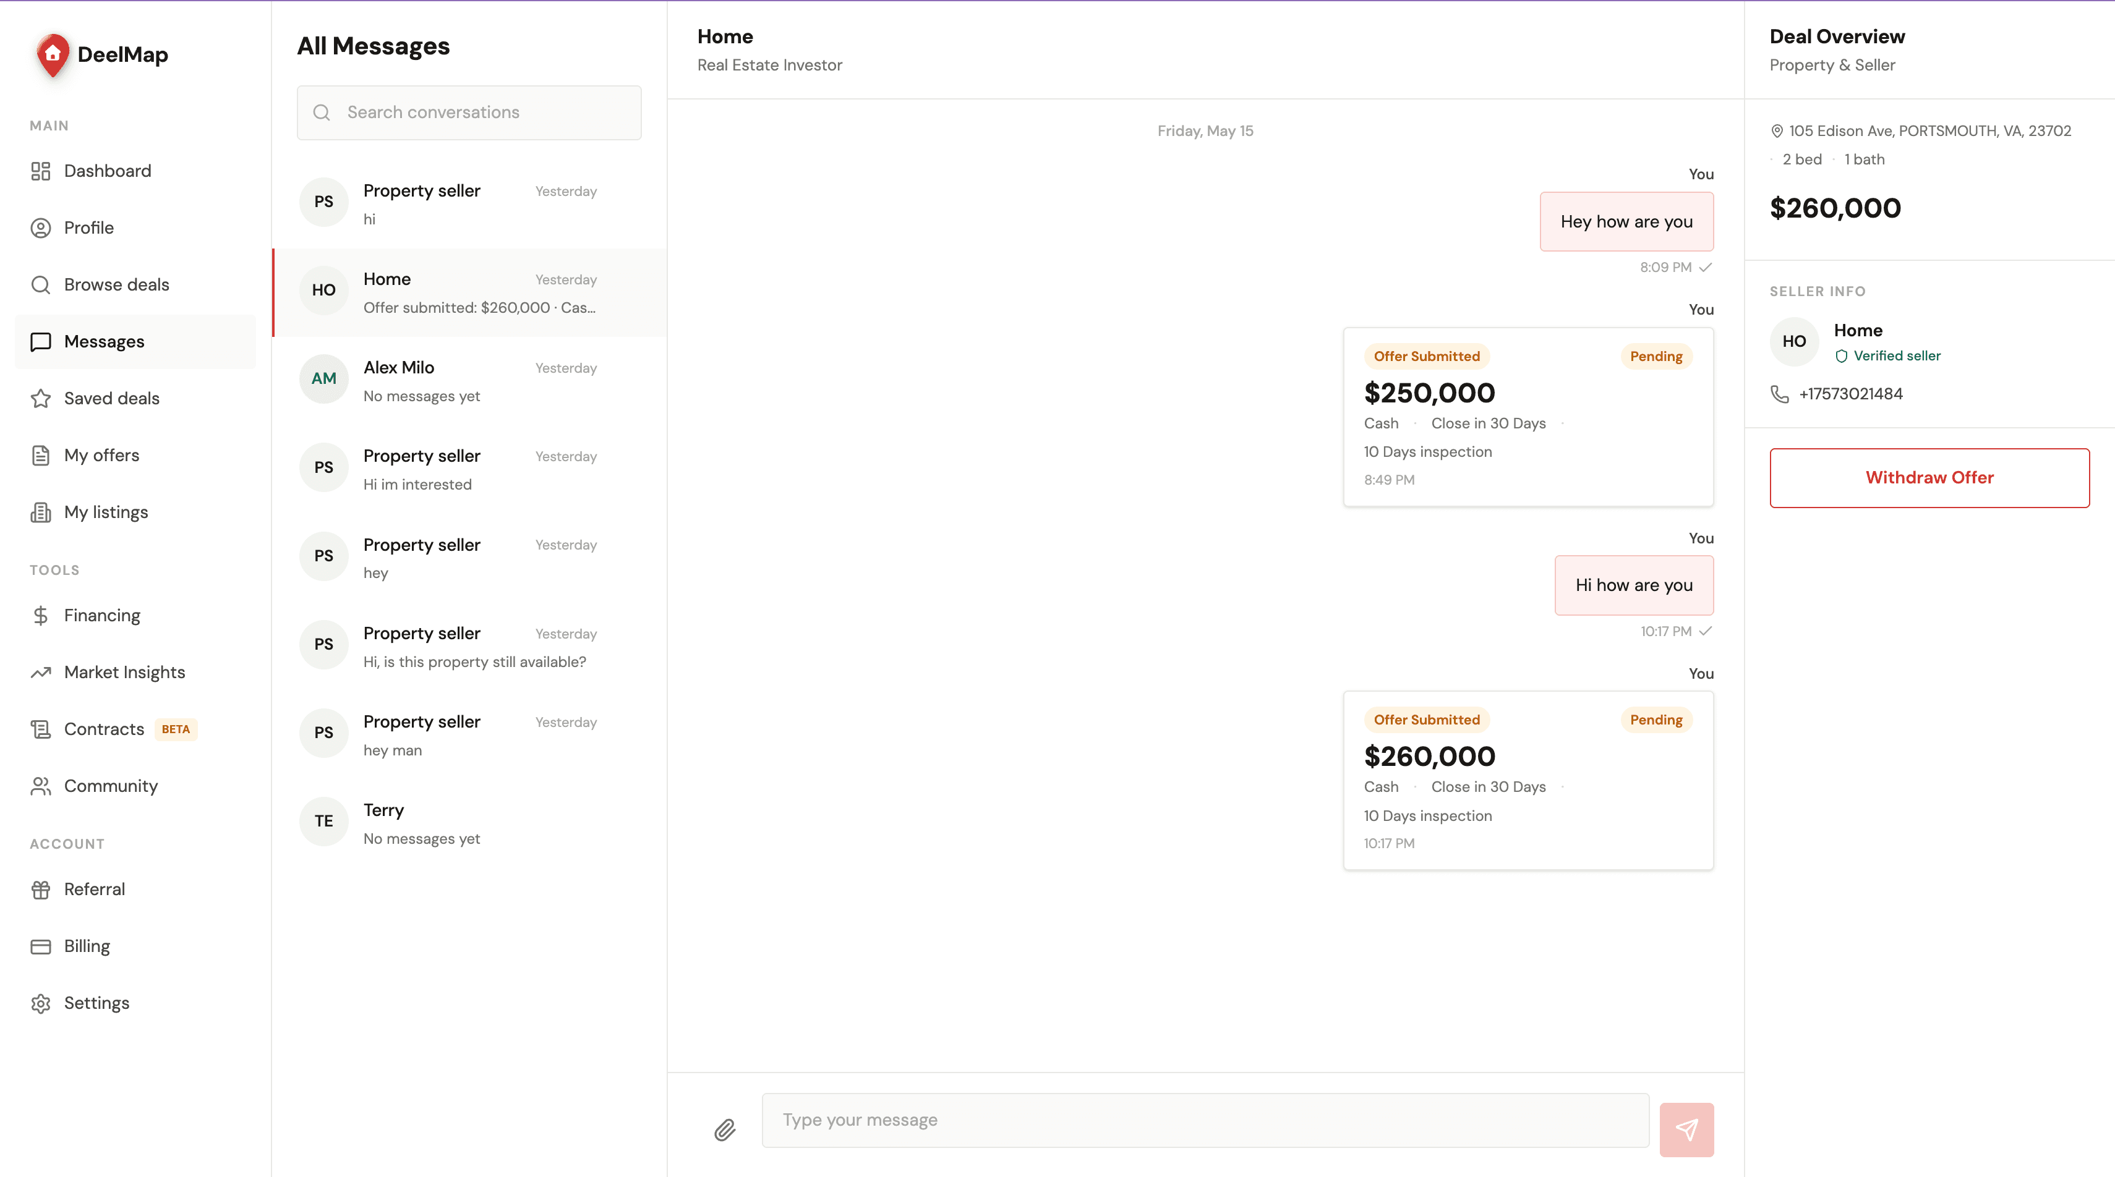Click the Market Insights trend icon
This screenshot has height=1177, width=2115.
tap(40, 672)
